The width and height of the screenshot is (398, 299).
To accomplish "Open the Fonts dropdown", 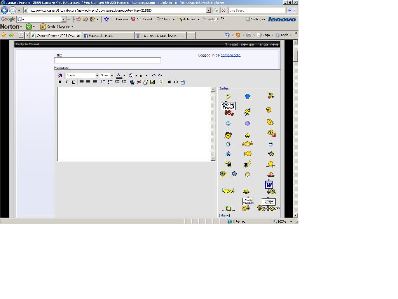I will click(x=82, y=75).
